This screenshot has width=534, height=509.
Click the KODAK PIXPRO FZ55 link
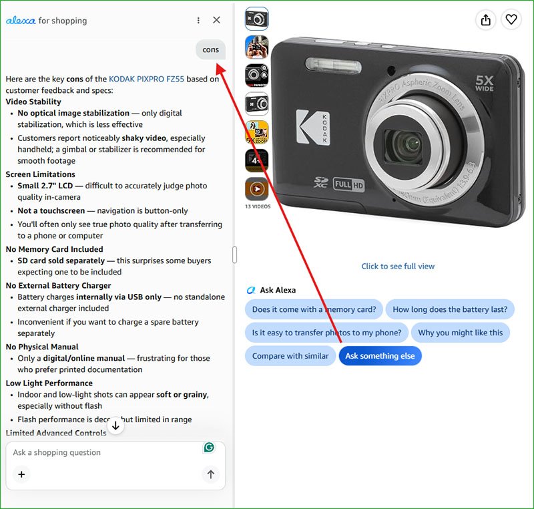(146, 79)
